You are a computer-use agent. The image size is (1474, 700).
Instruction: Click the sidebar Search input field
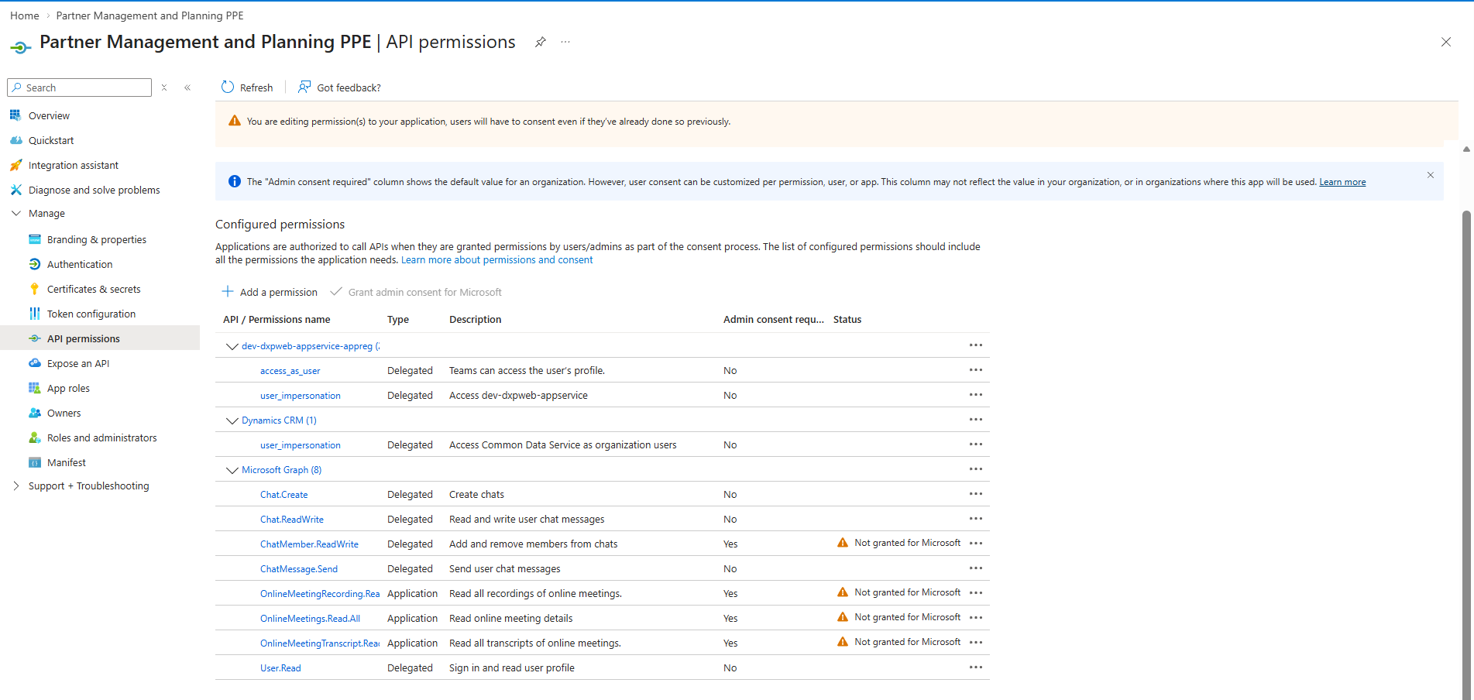pyautogui.click(x=79, y=87)
